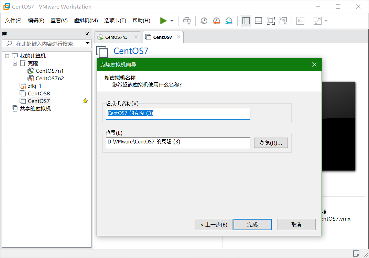Close the 克隆虚拟机向导 dialog
This screenshot has height=258, width=369.
(x=314, y=64)
